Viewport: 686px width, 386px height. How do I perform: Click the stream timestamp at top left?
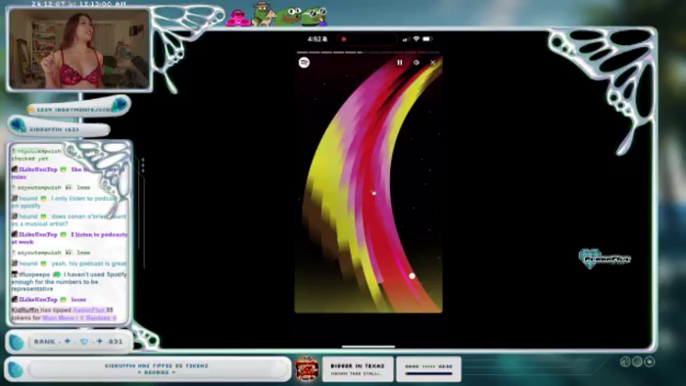tap(78, 4)
